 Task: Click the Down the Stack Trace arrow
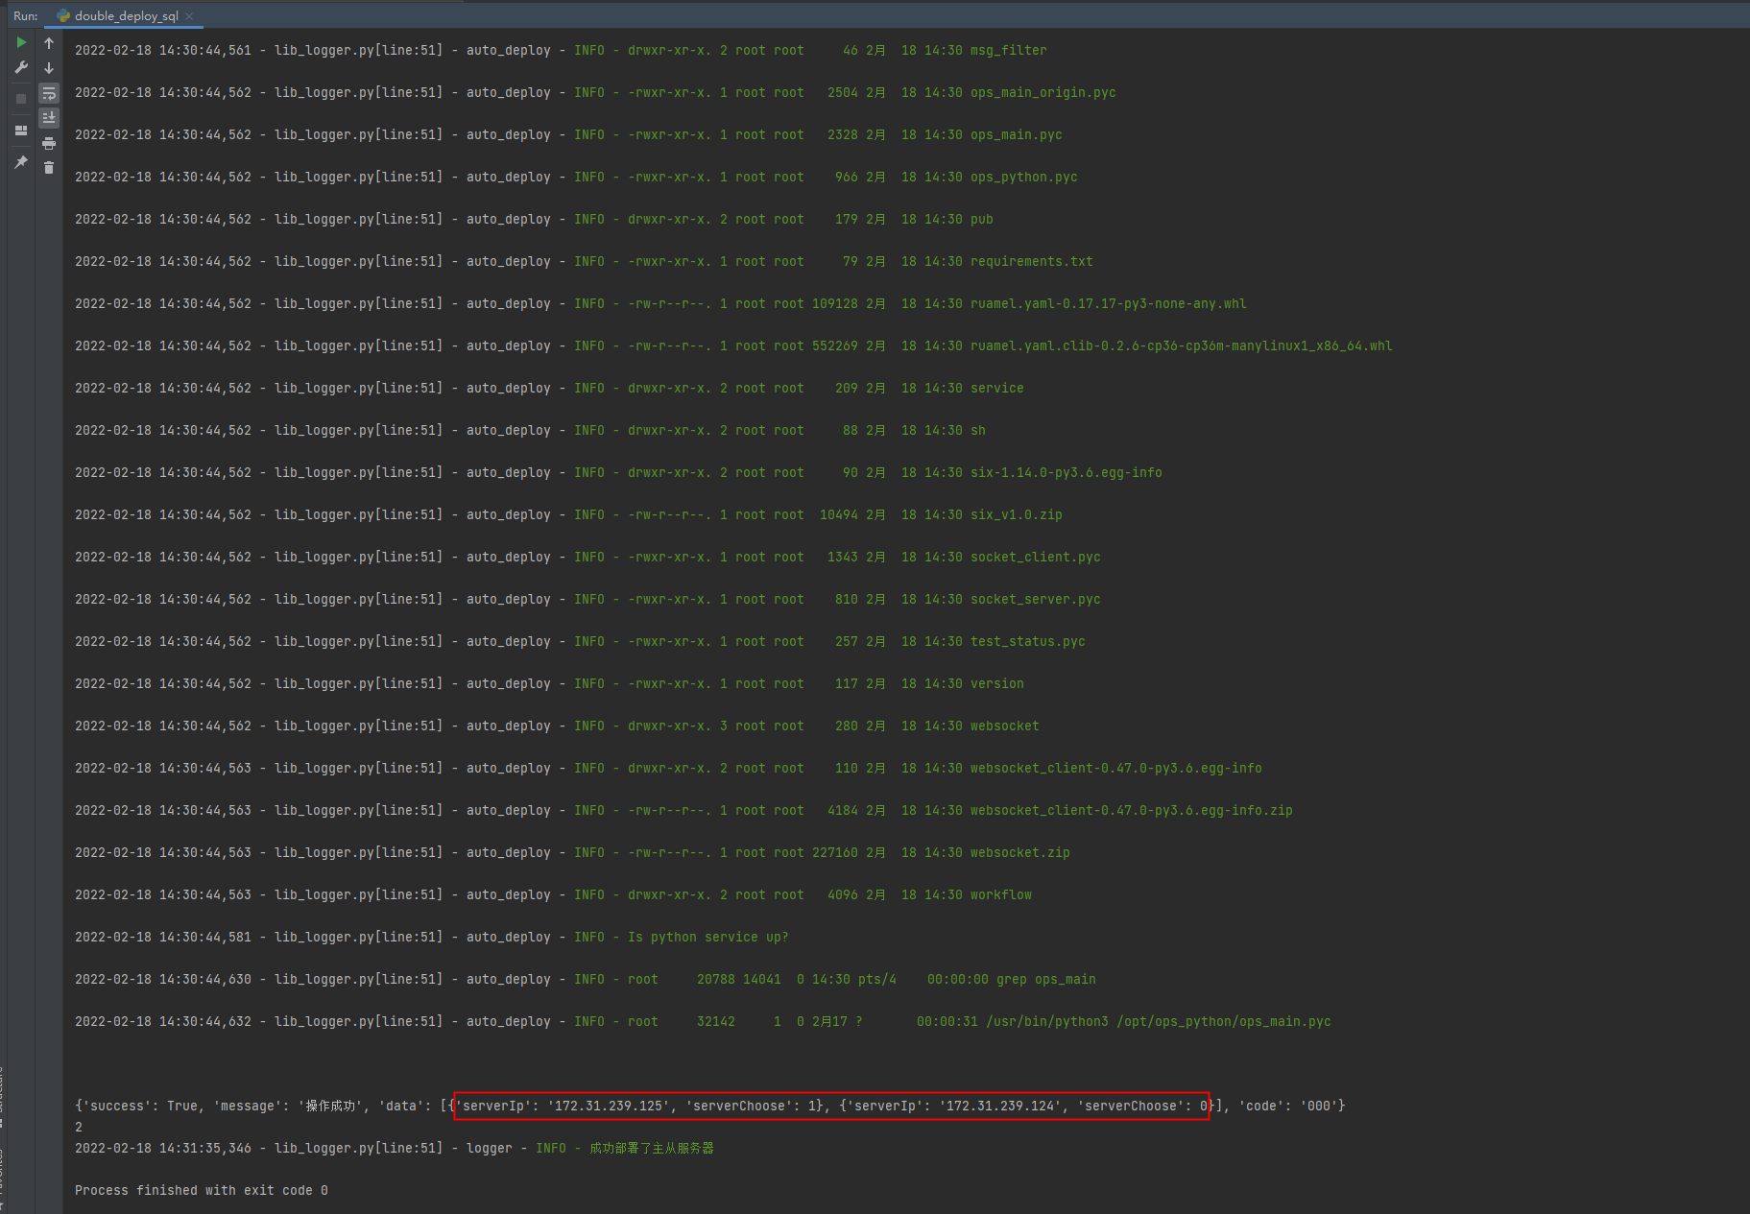coord(49,67)
